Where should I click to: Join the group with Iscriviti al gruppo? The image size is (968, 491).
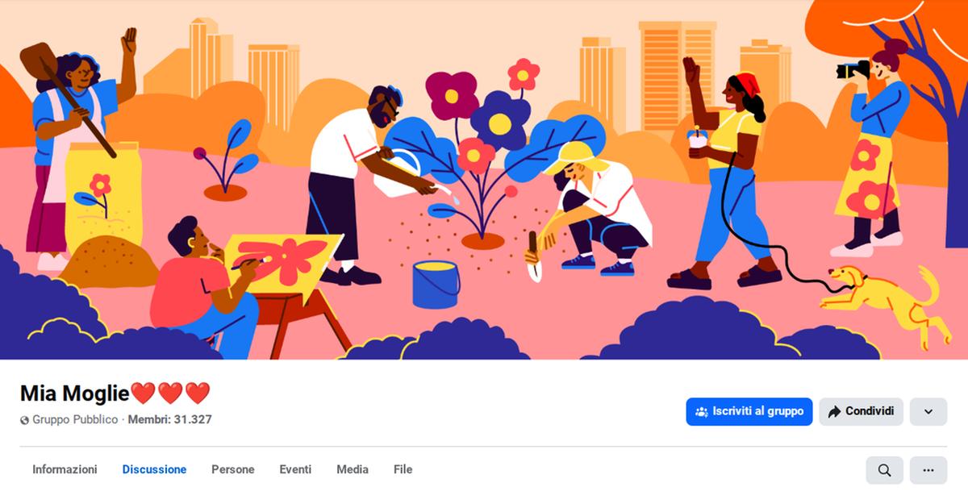[x=749, y=411]
